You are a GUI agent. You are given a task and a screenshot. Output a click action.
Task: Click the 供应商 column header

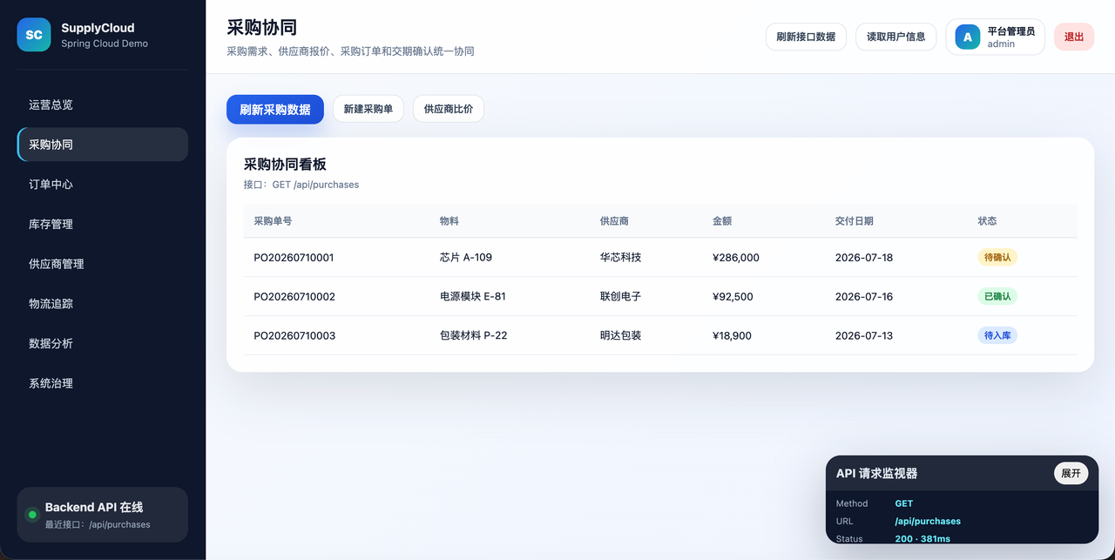tap(614, 221)
